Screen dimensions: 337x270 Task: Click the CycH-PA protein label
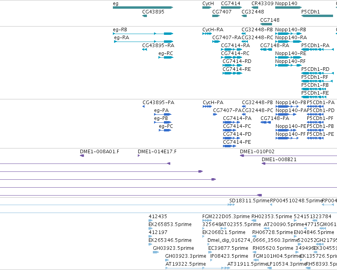pos(213,103)
